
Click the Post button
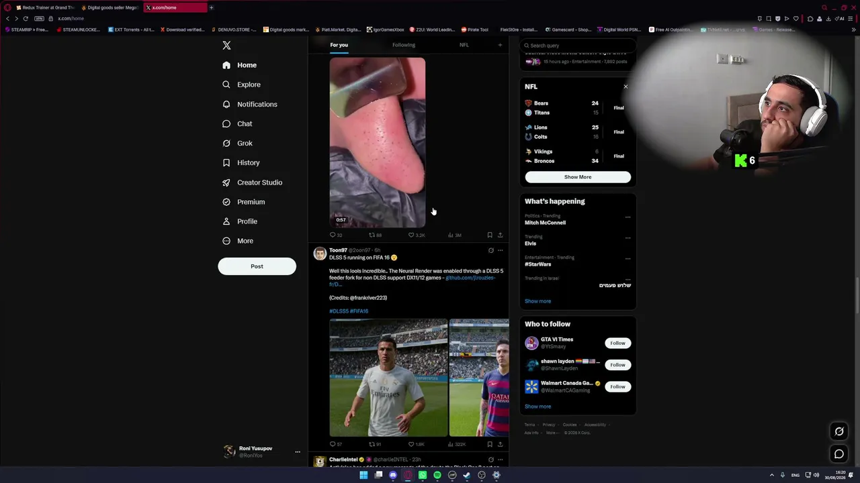click(257, 266)
